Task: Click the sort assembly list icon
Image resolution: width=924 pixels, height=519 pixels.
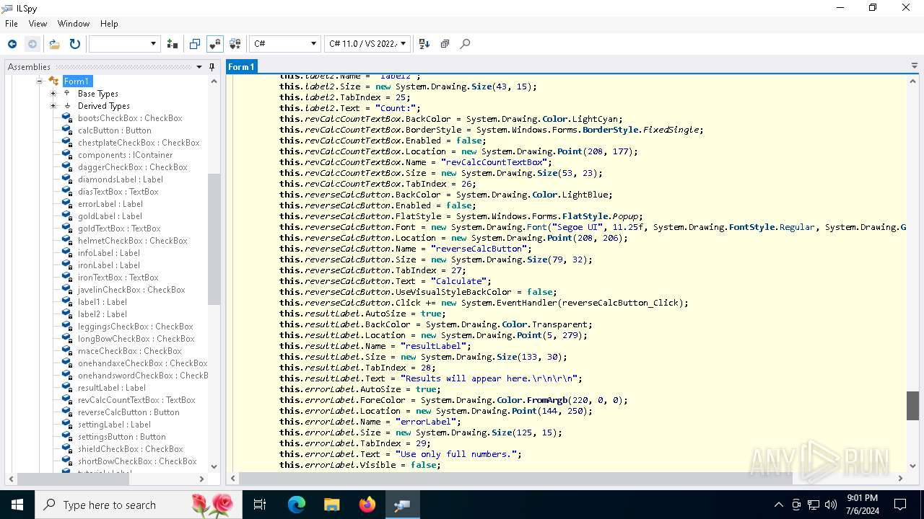Action: pyautogui.click(x=424, y=44)
